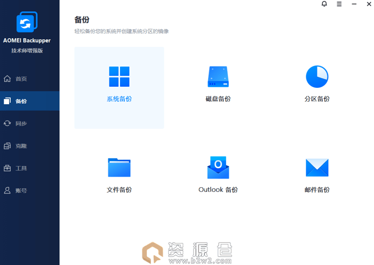Go to the Account (账号) sidebar tab

tap(21, 191)
